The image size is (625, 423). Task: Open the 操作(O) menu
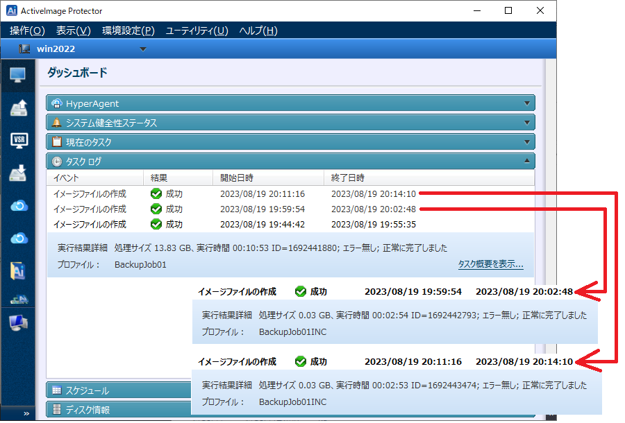[27, 31]
